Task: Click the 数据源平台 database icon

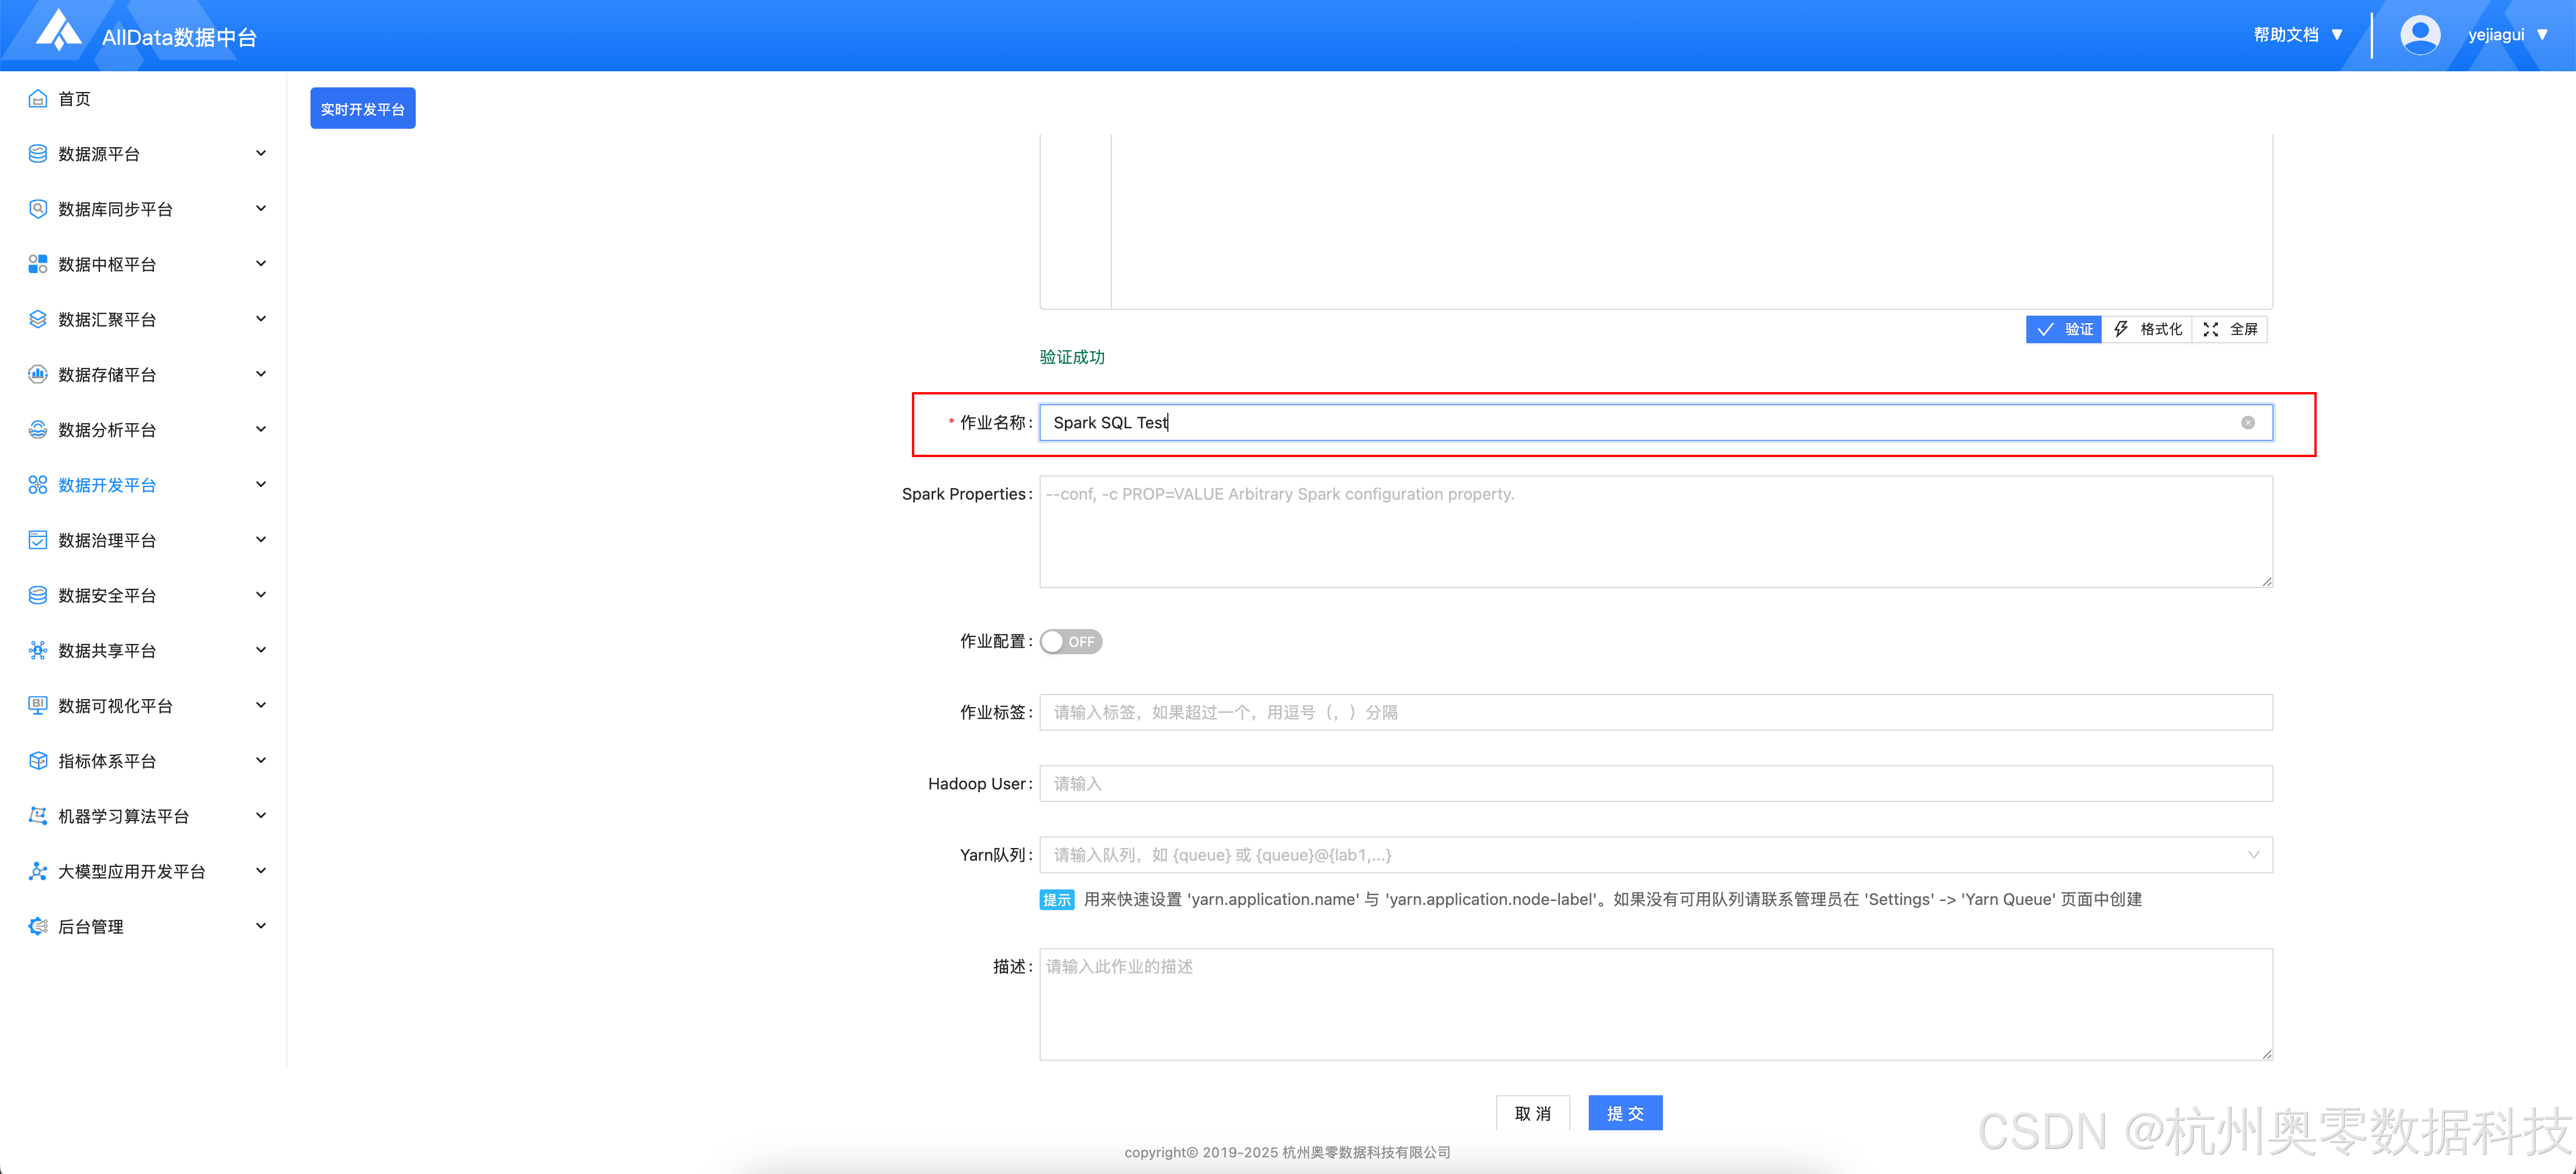Action: [38, 153]
